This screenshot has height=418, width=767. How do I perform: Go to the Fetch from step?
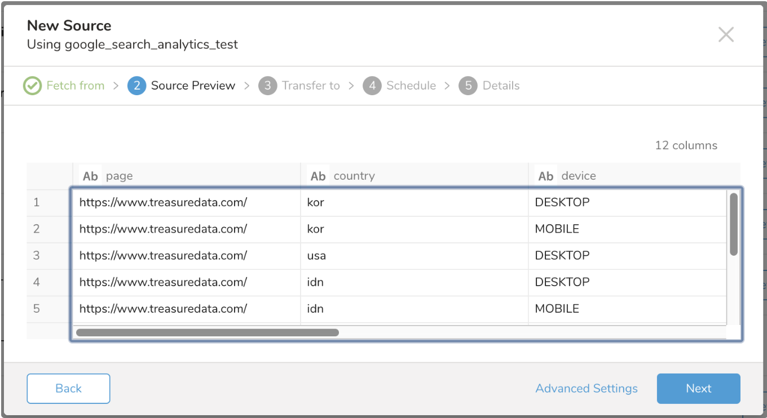(x=75, y=86)
